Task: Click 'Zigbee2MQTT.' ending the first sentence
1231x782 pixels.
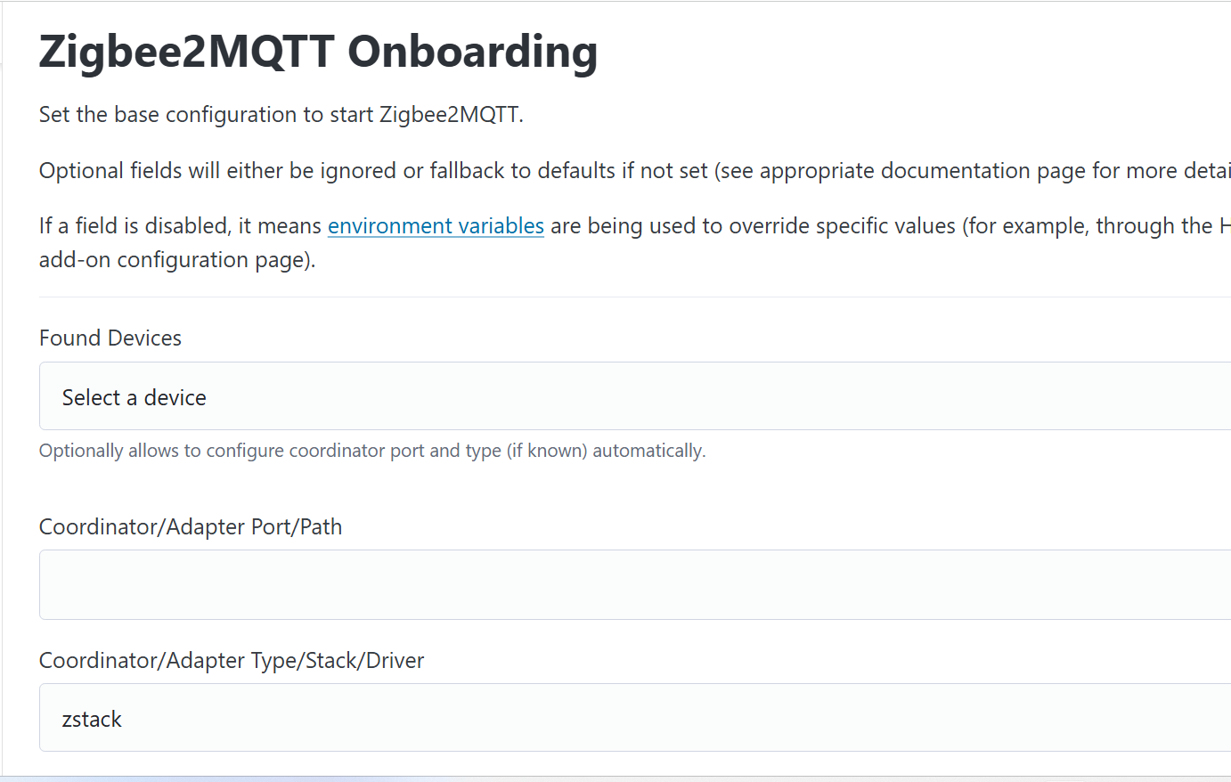Action: pos(451,115)
